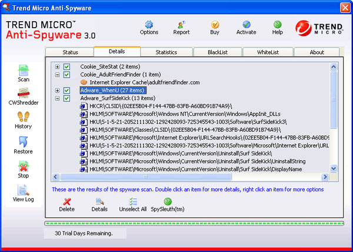Click the vertical scrollbar up arrow
The width and height of the screenshot is (353, 252).
point(334,67)
